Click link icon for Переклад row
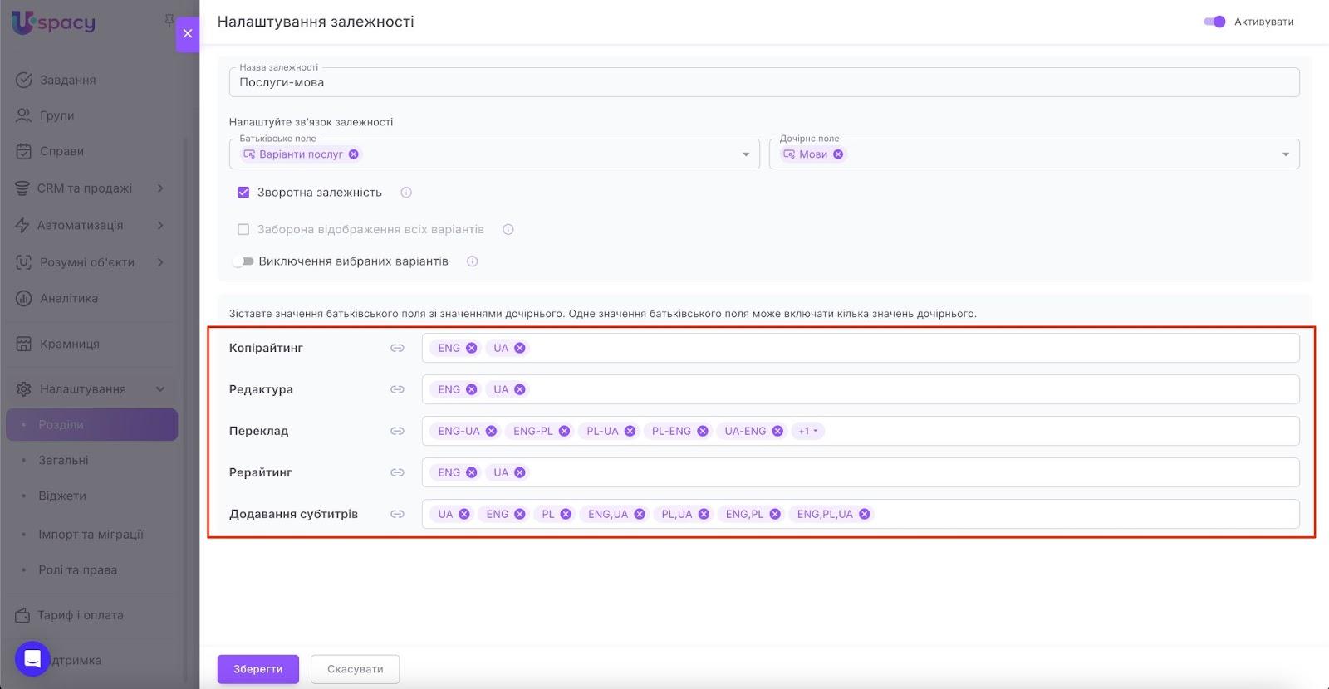The image size is (1329, 689). click(x=397, y=431)
